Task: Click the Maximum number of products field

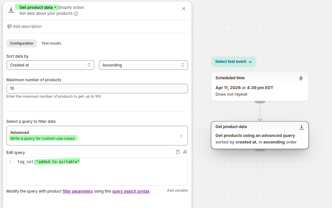Action: coord(97,88)
